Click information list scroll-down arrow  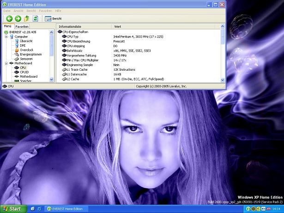pyautogui.click(x=223, y=80)
